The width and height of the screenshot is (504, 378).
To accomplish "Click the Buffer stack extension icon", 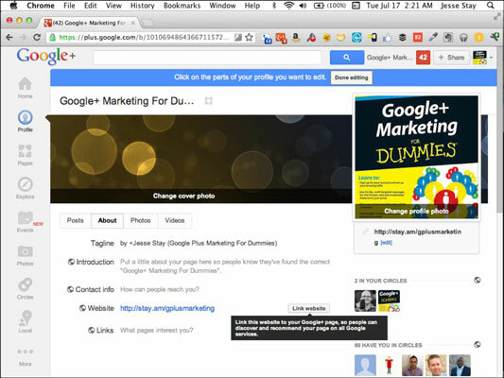I will [403, 38].
